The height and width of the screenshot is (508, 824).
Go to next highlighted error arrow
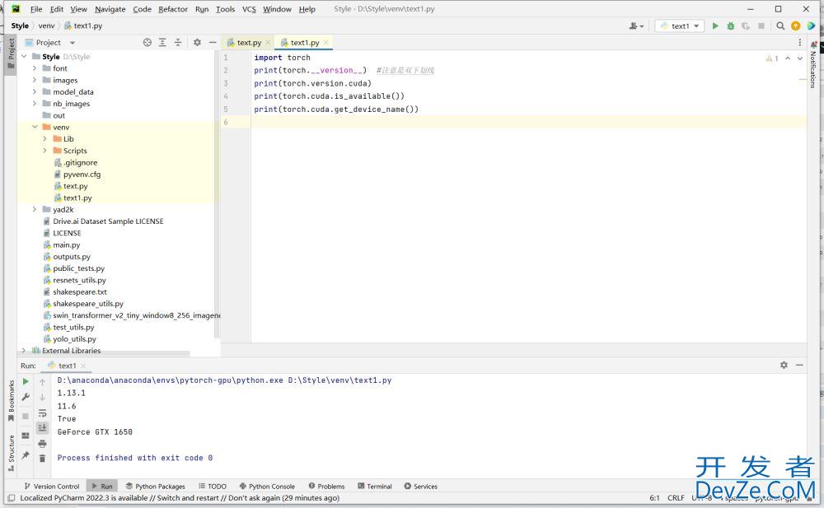(800, 58)
